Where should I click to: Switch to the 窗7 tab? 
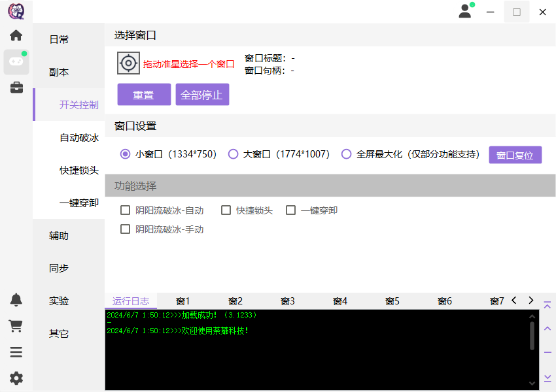(496, 301)
